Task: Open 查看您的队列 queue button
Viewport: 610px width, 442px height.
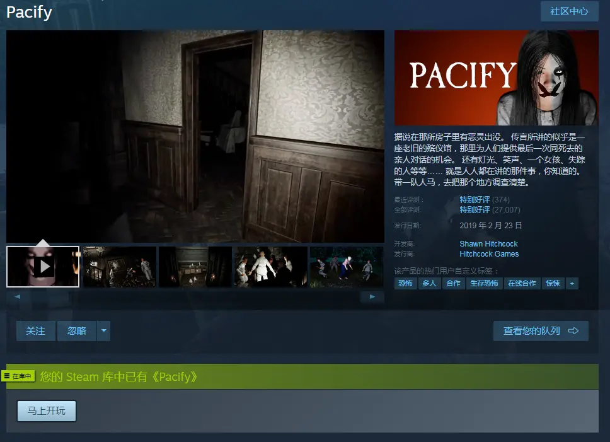Action: [541, 331]
